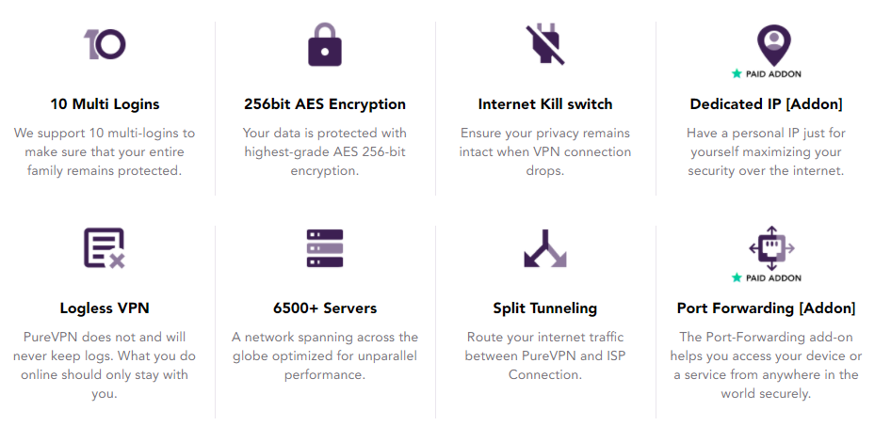
Task: Click the Logless VPN description text
Action: click(x=105, y=365)
